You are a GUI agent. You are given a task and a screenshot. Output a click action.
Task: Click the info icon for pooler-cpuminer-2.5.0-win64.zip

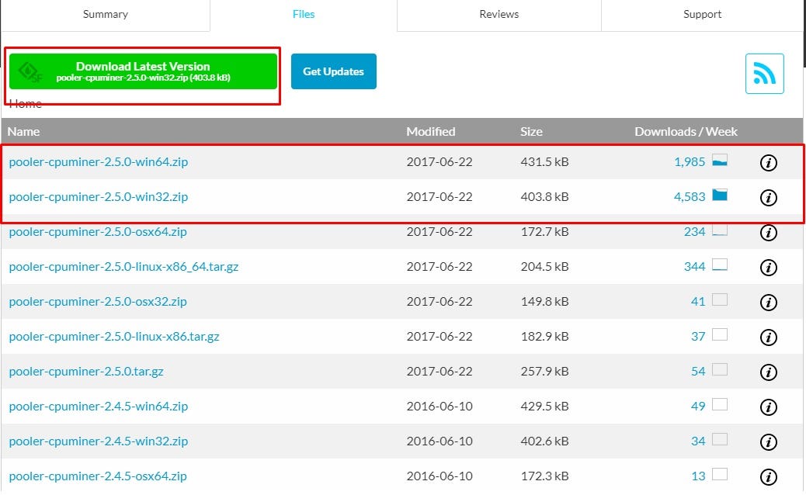point(769,163)
